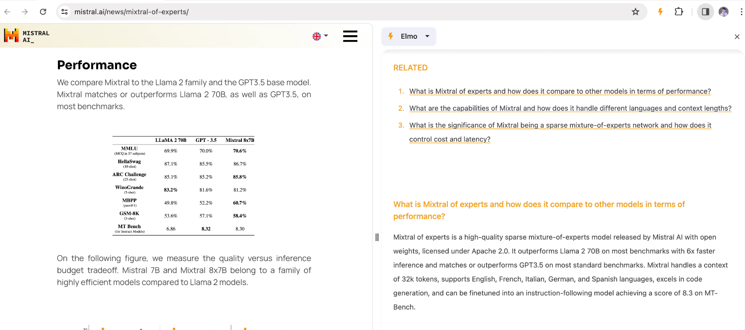Viewport: 745px width, 330px height.
Task: Open the Mistral site hamburger menu
Action: (350, 36)
